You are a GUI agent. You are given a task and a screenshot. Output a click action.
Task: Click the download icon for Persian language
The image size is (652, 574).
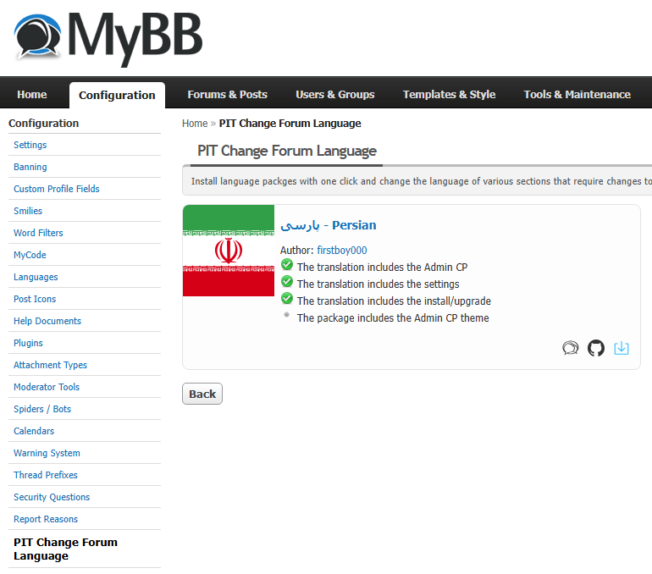622,348
